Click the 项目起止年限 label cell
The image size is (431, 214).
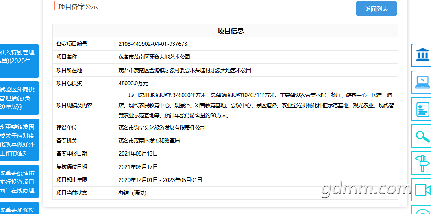coord(84,180)
